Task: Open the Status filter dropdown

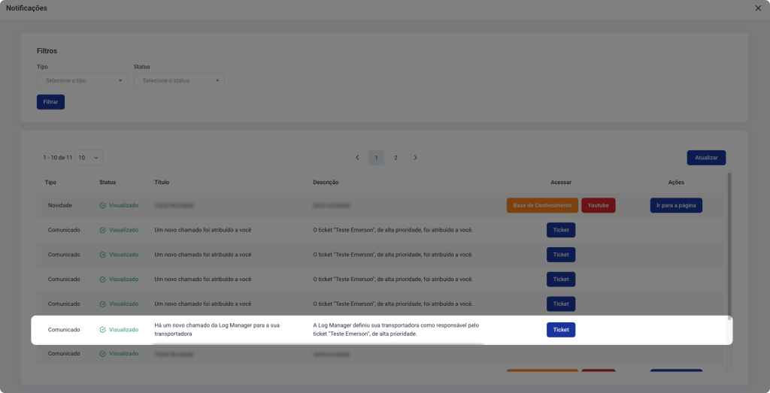Action: (x=179, y=80)
